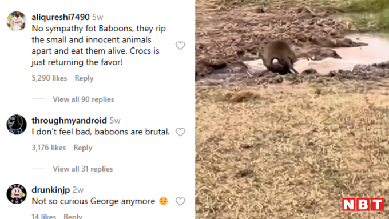Expand View all 90 replies
This screenshot has height=219, width=389.
click(84, 99)
